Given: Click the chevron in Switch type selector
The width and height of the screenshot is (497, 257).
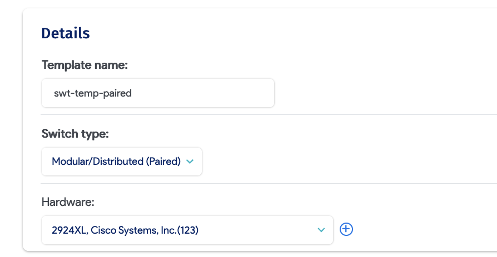Looking at the screenshot, I should 190,162.
